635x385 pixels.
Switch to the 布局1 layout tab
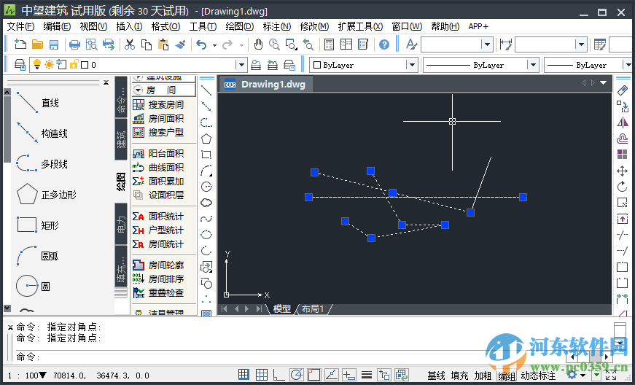point(313,309)
